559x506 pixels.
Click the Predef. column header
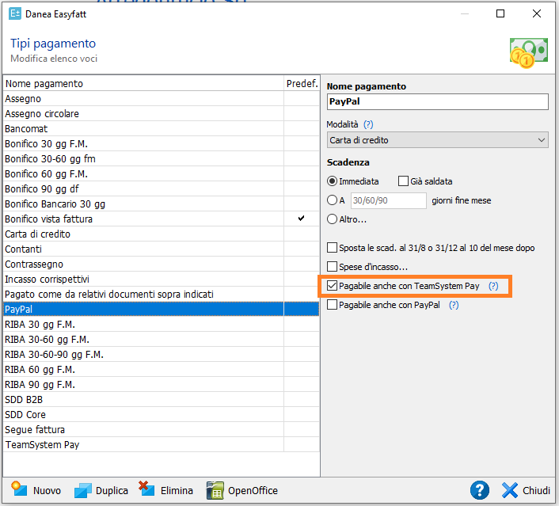pyautogui.click(x=302, y=83)
